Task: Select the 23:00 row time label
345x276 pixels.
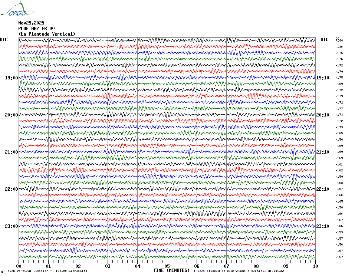Action: point(11,226)
